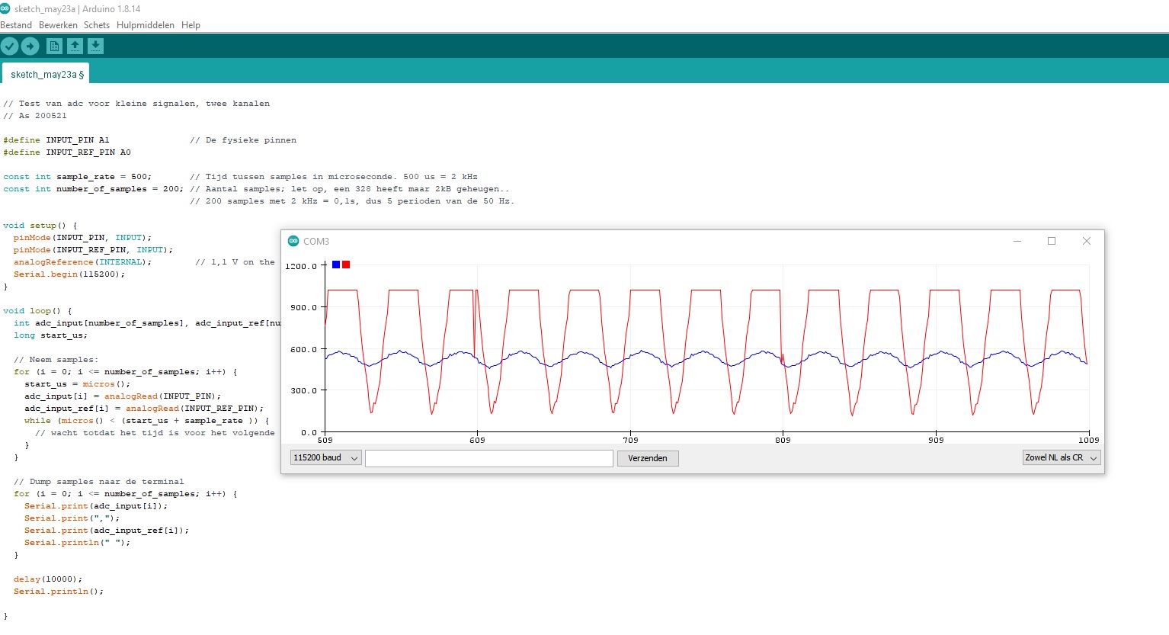Viewport: 1169px width, 635px height.
Task: Click the red legend color square
Action: point(346,265)
